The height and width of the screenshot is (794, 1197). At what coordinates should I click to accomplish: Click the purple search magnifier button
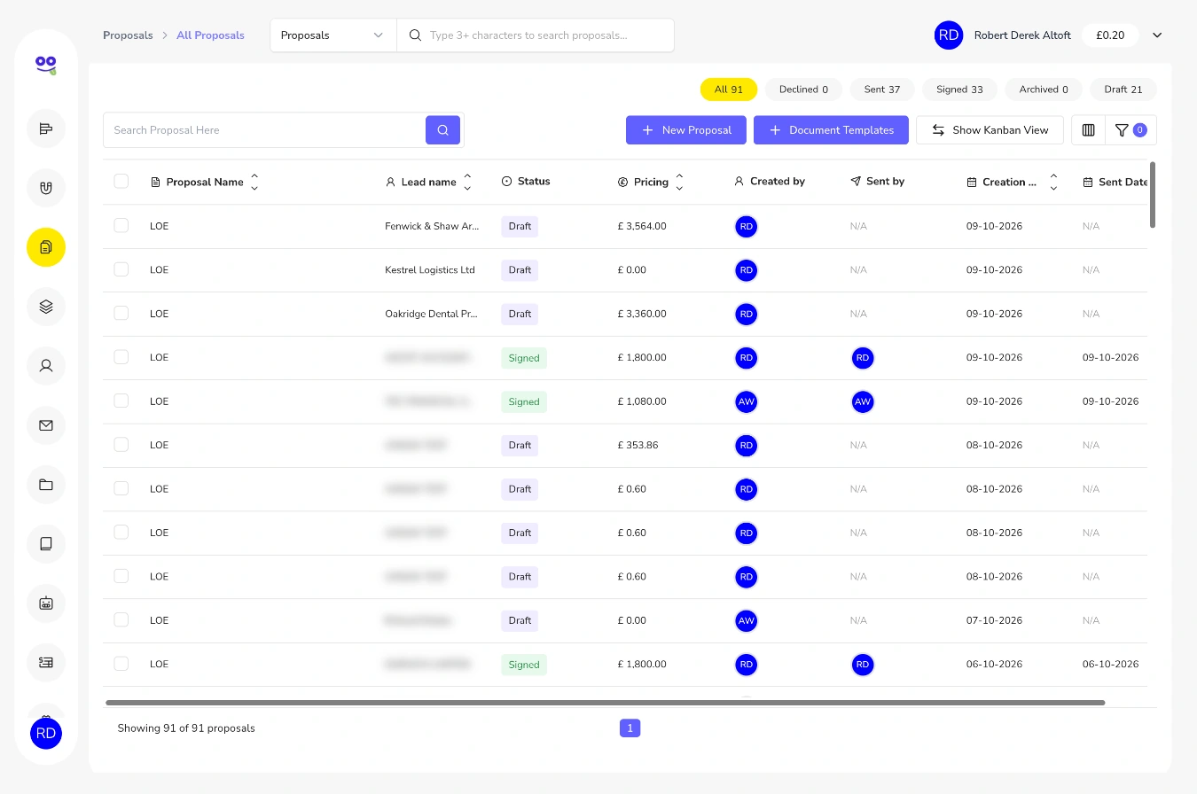442,130
